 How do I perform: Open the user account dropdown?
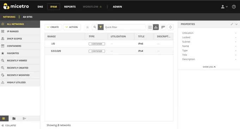click(x=224, y=7)
